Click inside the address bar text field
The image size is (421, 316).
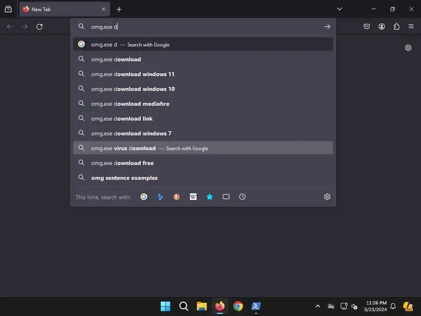pyautogui.click(x=204, y=27)
